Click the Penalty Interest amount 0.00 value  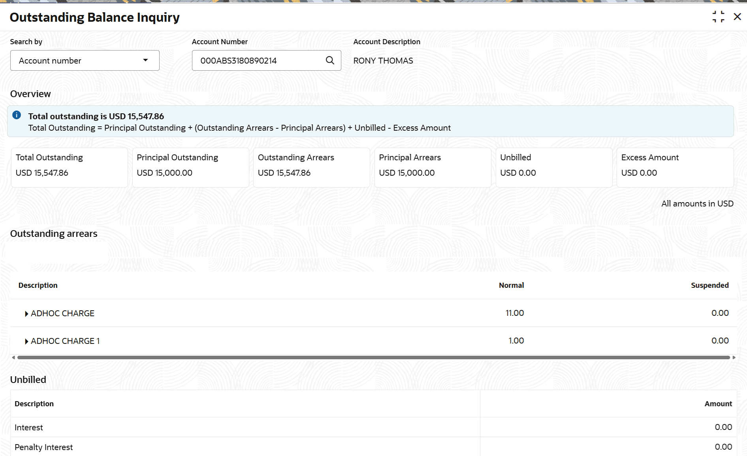pos(723,447)
